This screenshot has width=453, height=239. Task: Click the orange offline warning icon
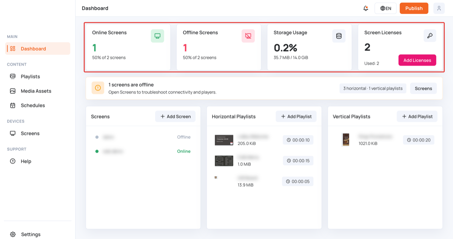98,88
